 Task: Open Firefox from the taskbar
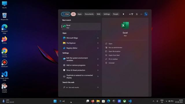93,101
